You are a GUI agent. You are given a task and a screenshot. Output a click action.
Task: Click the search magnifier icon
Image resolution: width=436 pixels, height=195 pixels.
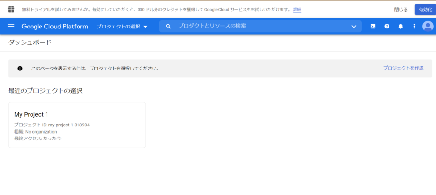tap(168, 27)
